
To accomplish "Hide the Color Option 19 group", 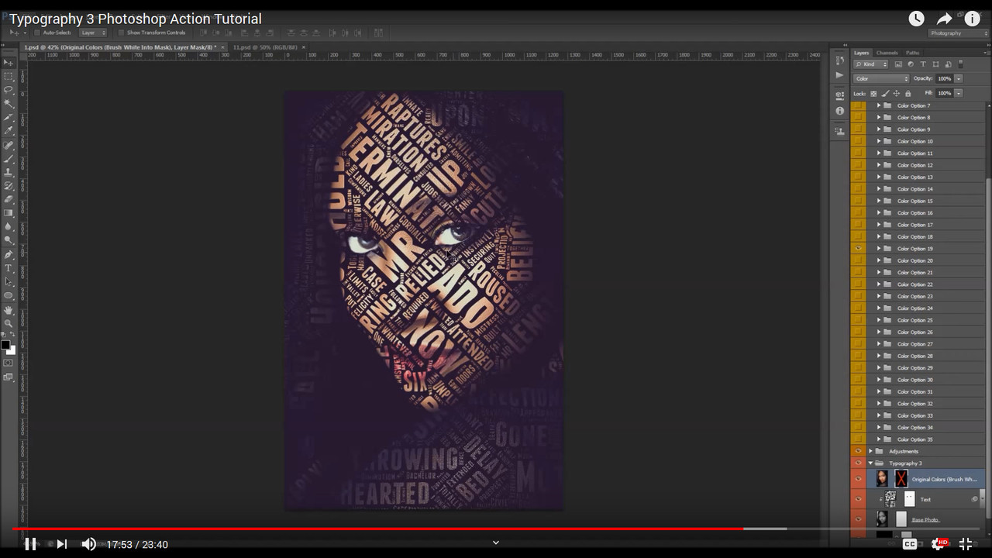I will pos(858,249).
